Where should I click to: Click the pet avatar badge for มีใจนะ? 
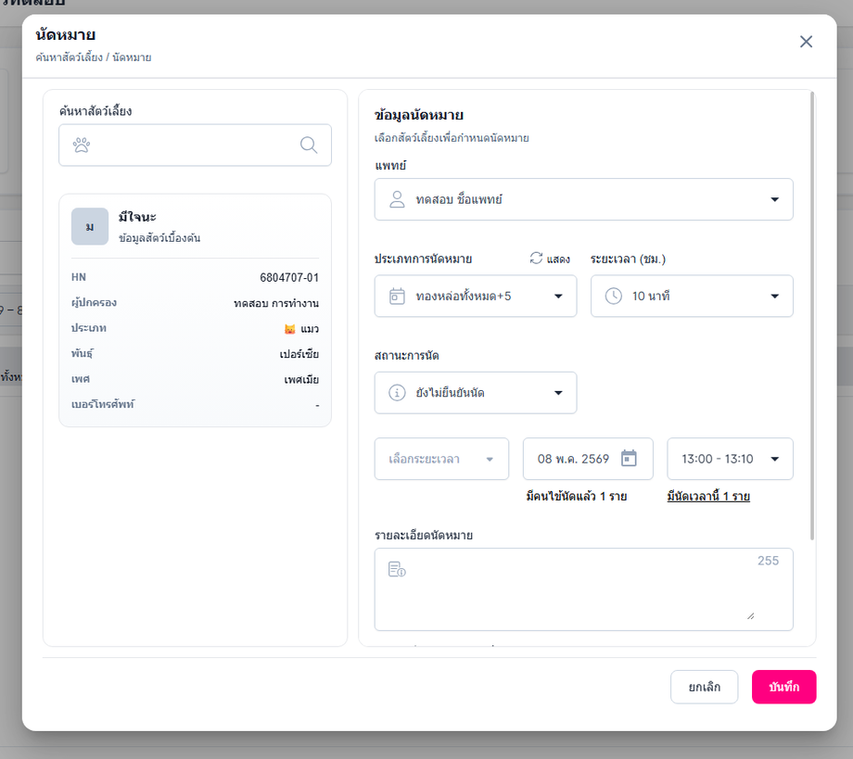[x=90, y=226]
